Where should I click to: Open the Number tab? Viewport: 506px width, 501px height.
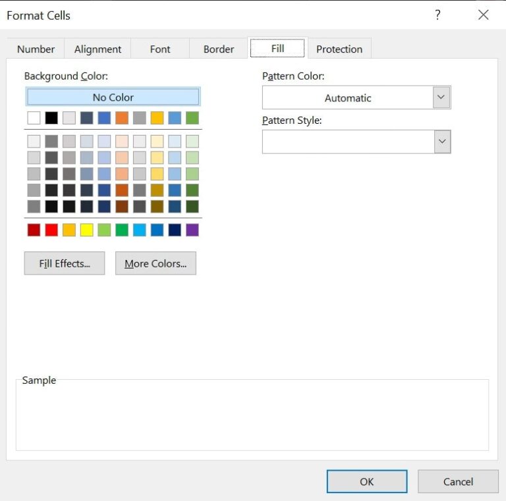tap(36, 49)
